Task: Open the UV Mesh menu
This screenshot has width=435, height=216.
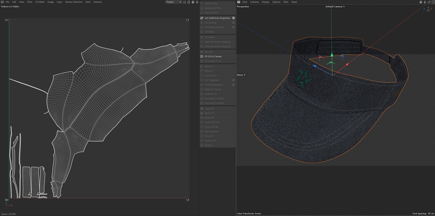Action: tap(40, 2)
